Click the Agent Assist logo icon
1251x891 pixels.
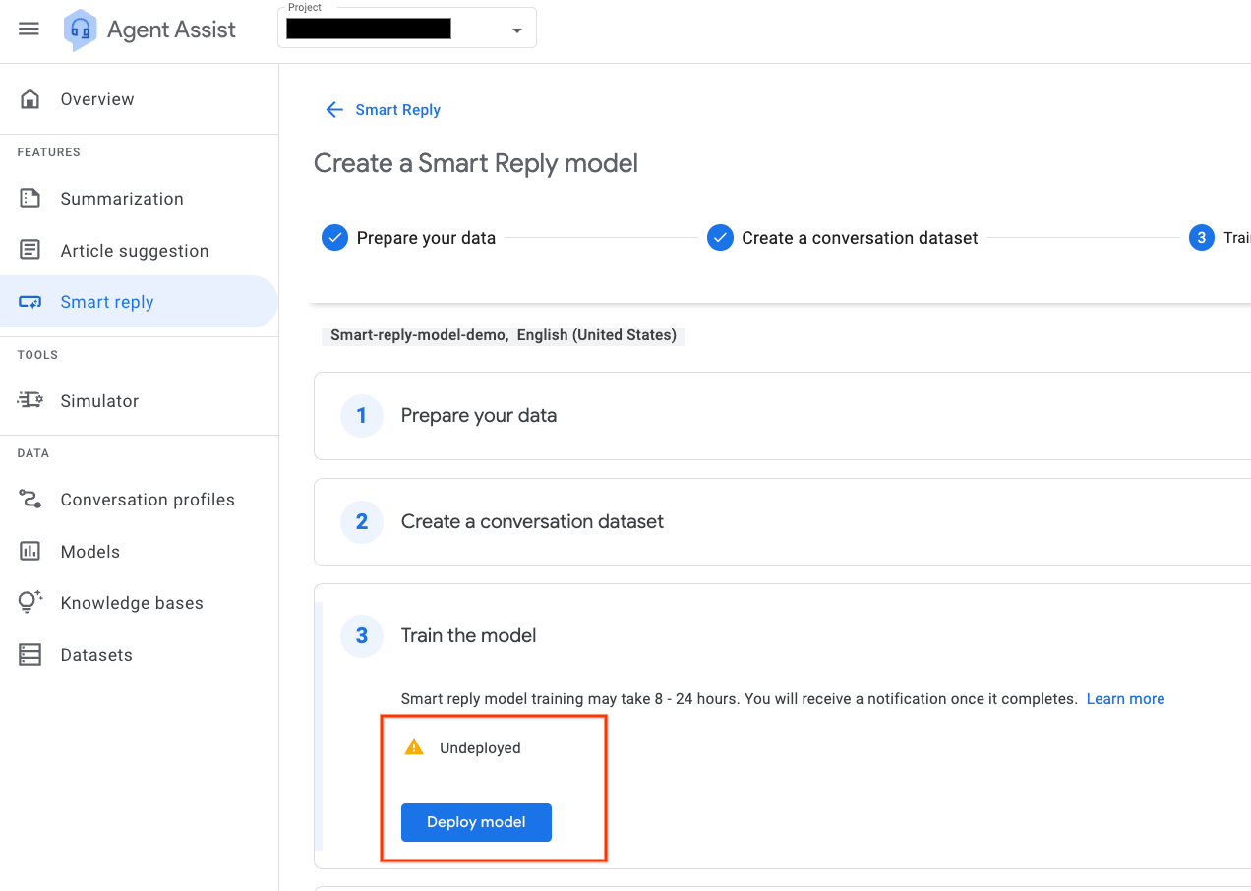pyautogui.click(x=80, y=30)
